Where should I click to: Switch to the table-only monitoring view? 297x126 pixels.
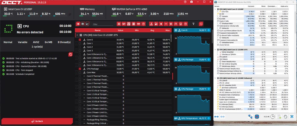[x=83, y=24]
